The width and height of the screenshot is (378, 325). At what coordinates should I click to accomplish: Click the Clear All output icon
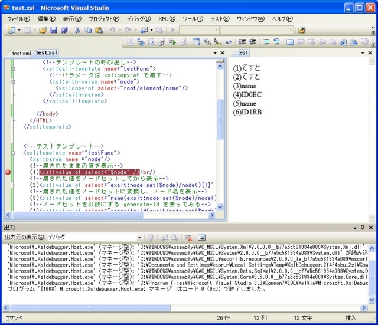188,238
